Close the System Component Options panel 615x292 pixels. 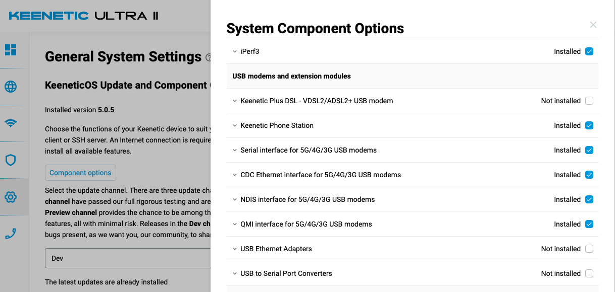593,25
